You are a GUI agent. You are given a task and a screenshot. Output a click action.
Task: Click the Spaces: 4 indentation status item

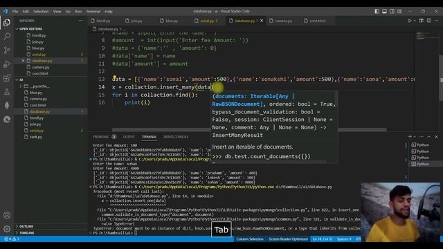click(x=344, y=239)
